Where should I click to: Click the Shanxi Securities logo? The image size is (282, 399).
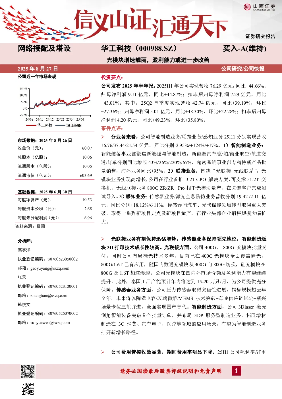click(x=259, y=7)
